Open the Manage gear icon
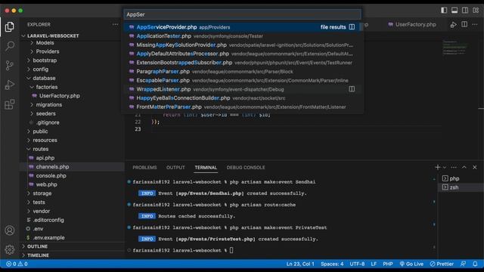484x272 pixels. 10,249
